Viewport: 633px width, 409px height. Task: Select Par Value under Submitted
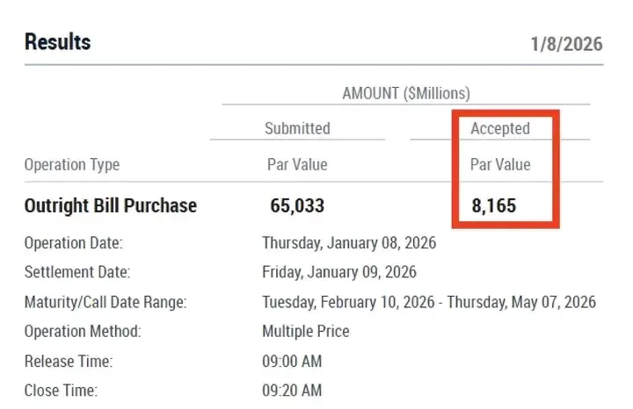(x=297, y=165)
